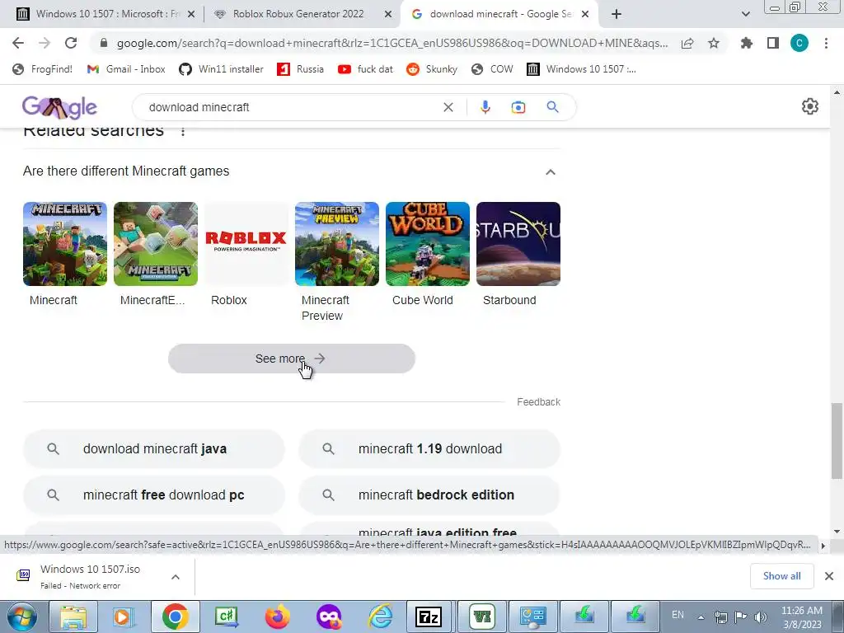Open the Windows Start orb
Viewport: 844px width, 633px height.
click(x=21, y=617)
